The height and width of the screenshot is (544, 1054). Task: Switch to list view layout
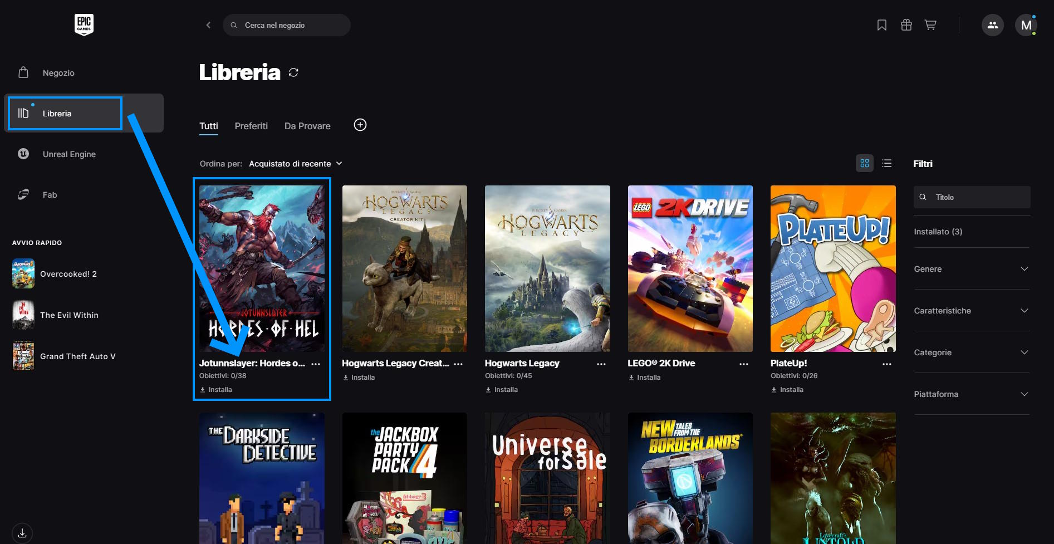887,163
